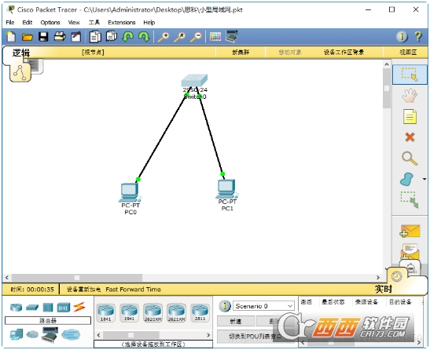The height and width of the screenshot is (350, 430).
Task: Expand the polygon tool dropdown arrow
Action: tap(424, 179)
